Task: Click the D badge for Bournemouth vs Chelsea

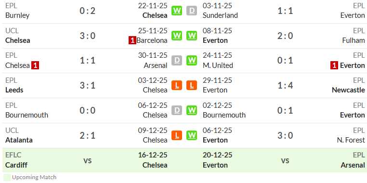Action: coord(177,110)
